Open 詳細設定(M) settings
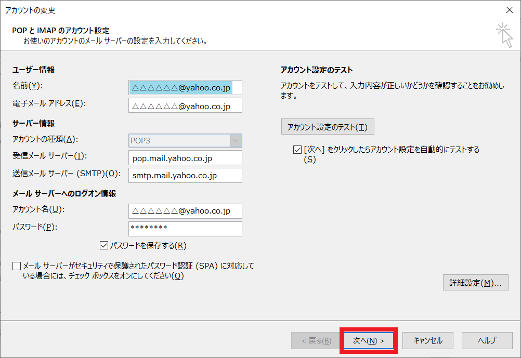 (x=475, y=283)
